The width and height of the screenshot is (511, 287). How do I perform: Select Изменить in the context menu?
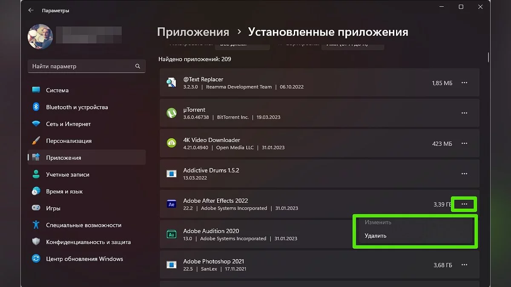tap(378, 222)
